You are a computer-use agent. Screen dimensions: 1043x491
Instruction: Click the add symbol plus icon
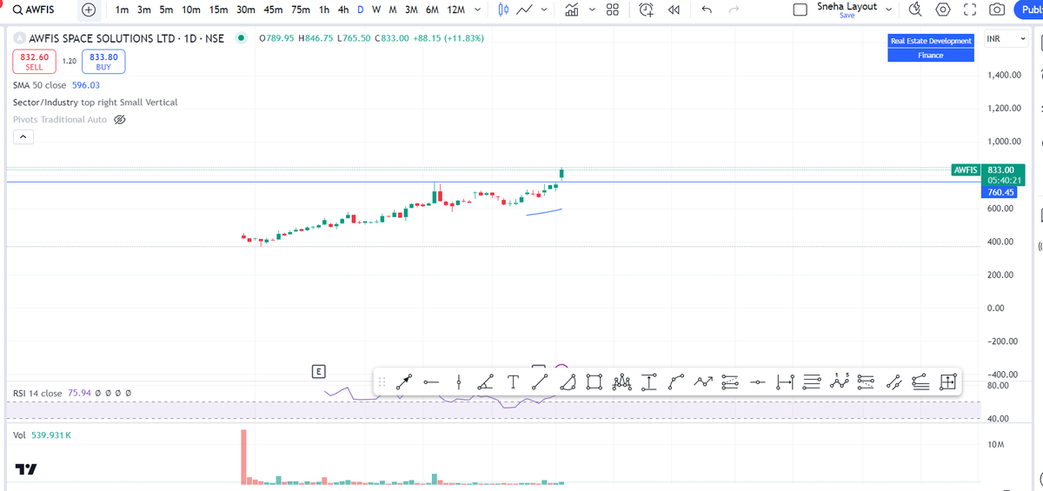[88, 10]
